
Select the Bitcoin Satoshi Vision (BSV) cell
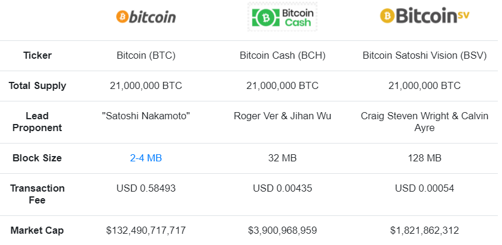tap(424, 56)
